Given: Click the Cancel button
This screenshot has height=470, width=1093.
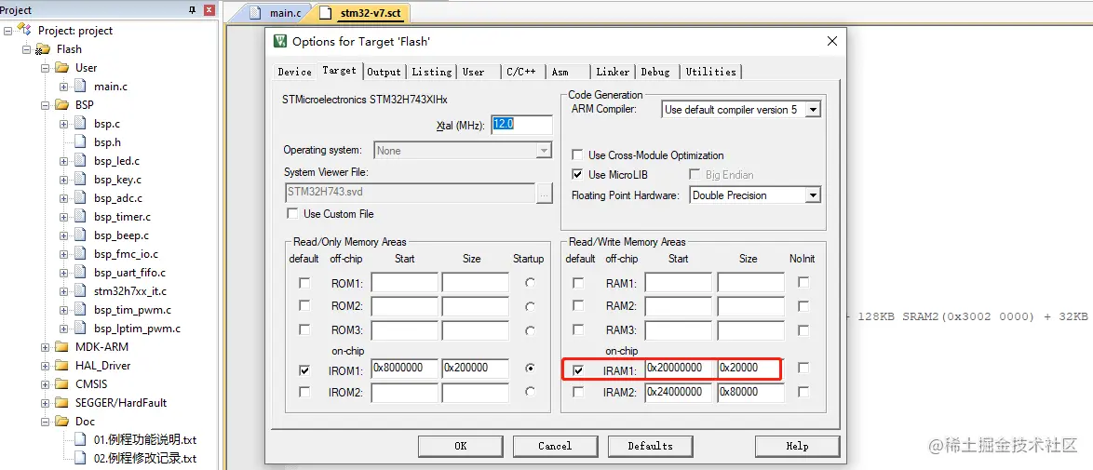Looking at the screenshot, I should [x=555, y=446].
